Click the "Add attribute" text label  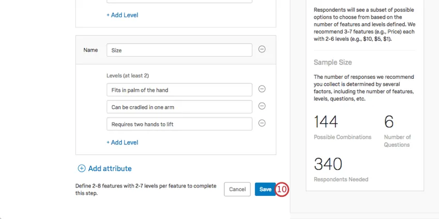[109, 169]
